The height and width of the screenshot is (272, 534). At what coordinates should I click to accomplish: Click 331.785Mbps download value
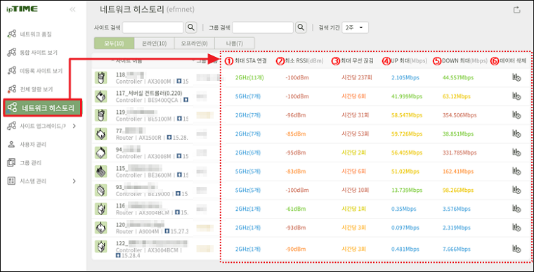459,153
